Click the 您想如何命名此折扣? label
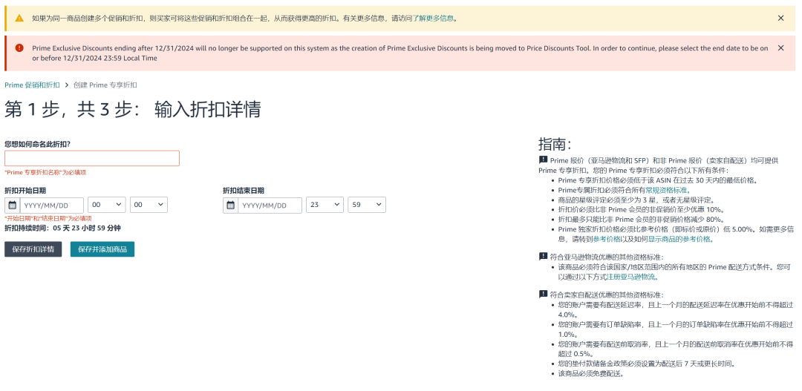802x391 pixels. point(37,144)
